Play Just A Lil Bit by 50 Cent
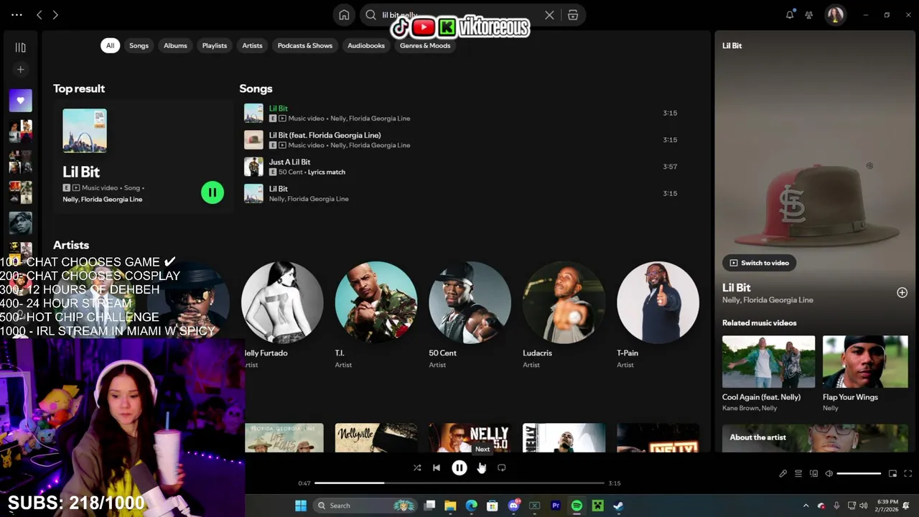The height and width of the screenshot is (517, 919). point(464,167)
